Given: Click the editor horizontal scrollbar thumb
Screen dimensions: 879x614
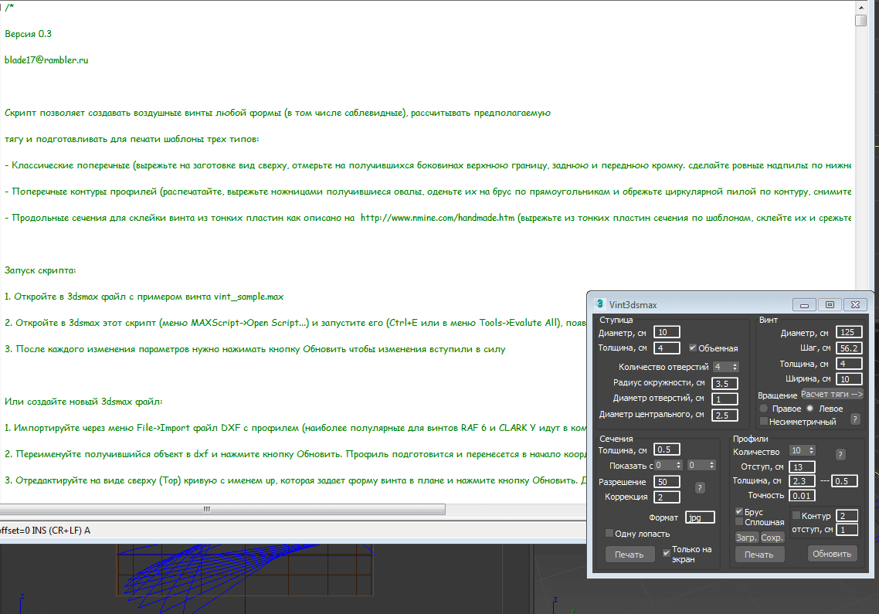Looking at the screenshot, I should (206, 509).
